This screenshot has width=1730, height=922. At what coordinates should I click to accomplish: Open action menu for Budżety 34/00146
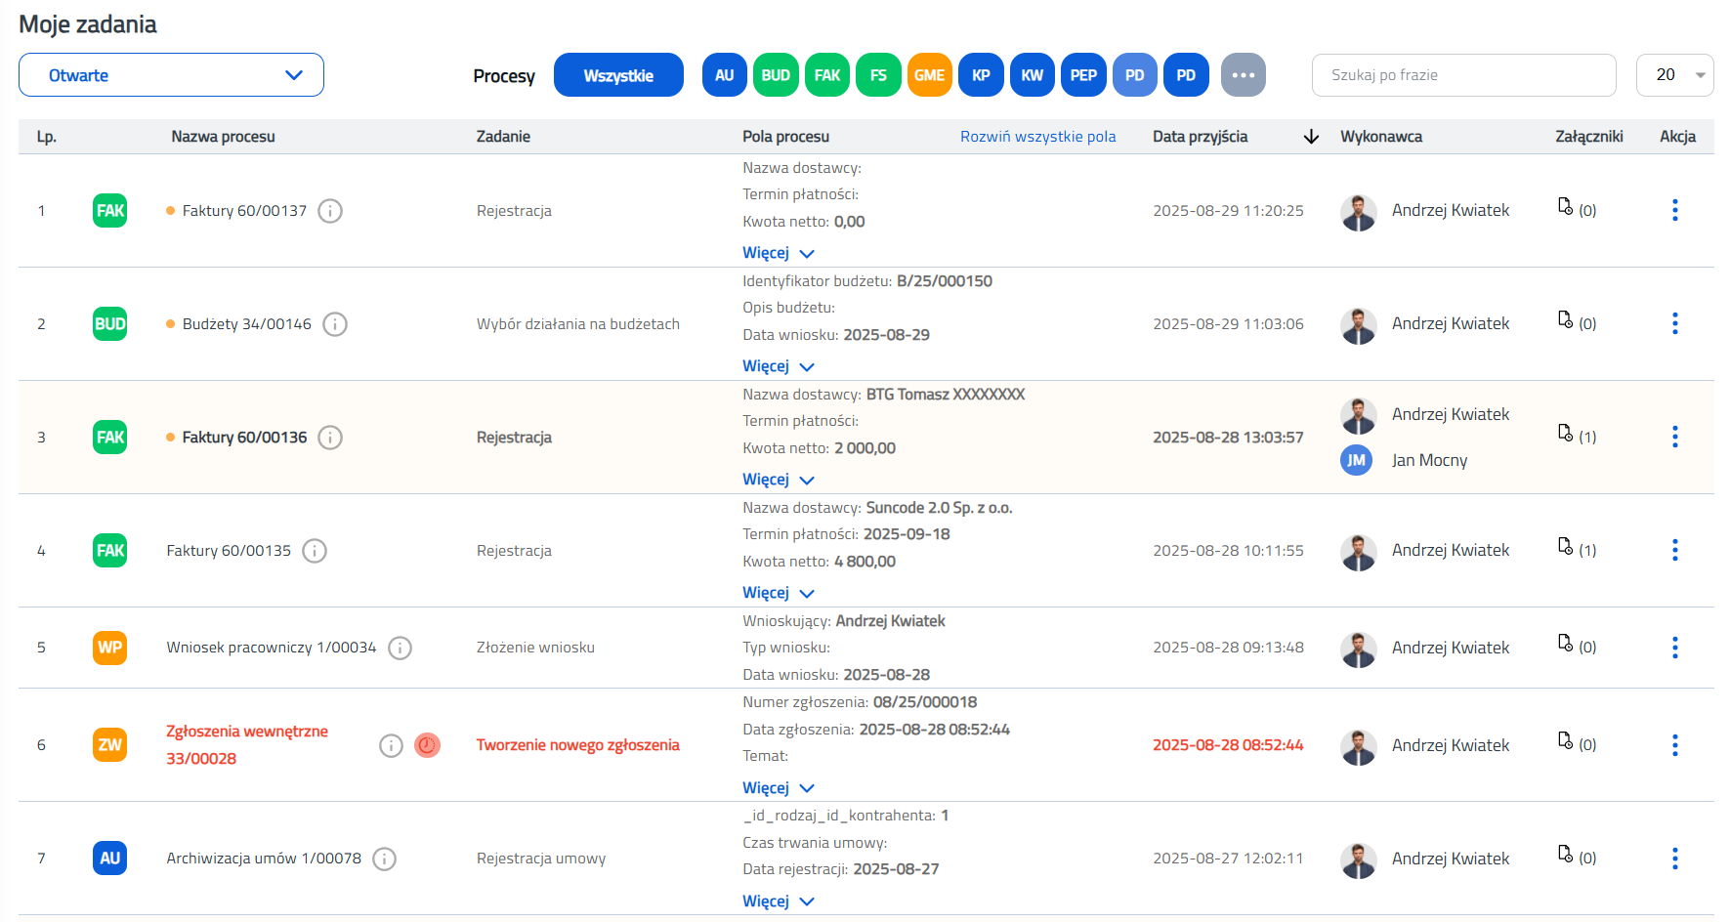pos(1674,323)
